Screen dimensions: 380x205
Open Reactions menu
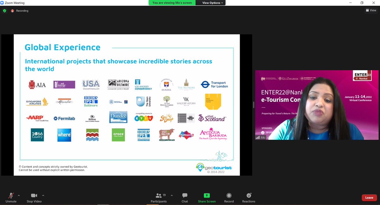tap(249, 198)
